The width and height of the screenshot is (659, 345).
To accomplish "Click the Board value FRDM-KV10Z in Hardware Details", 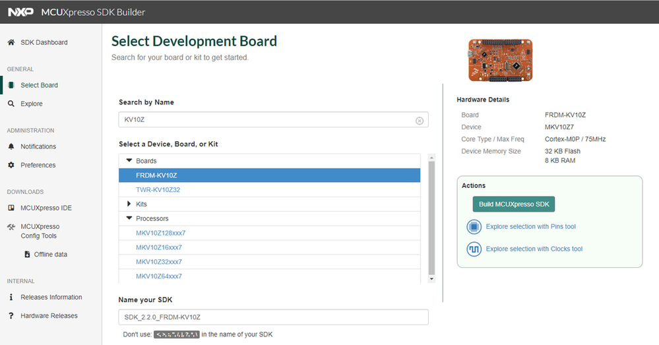I will (565, 115).
